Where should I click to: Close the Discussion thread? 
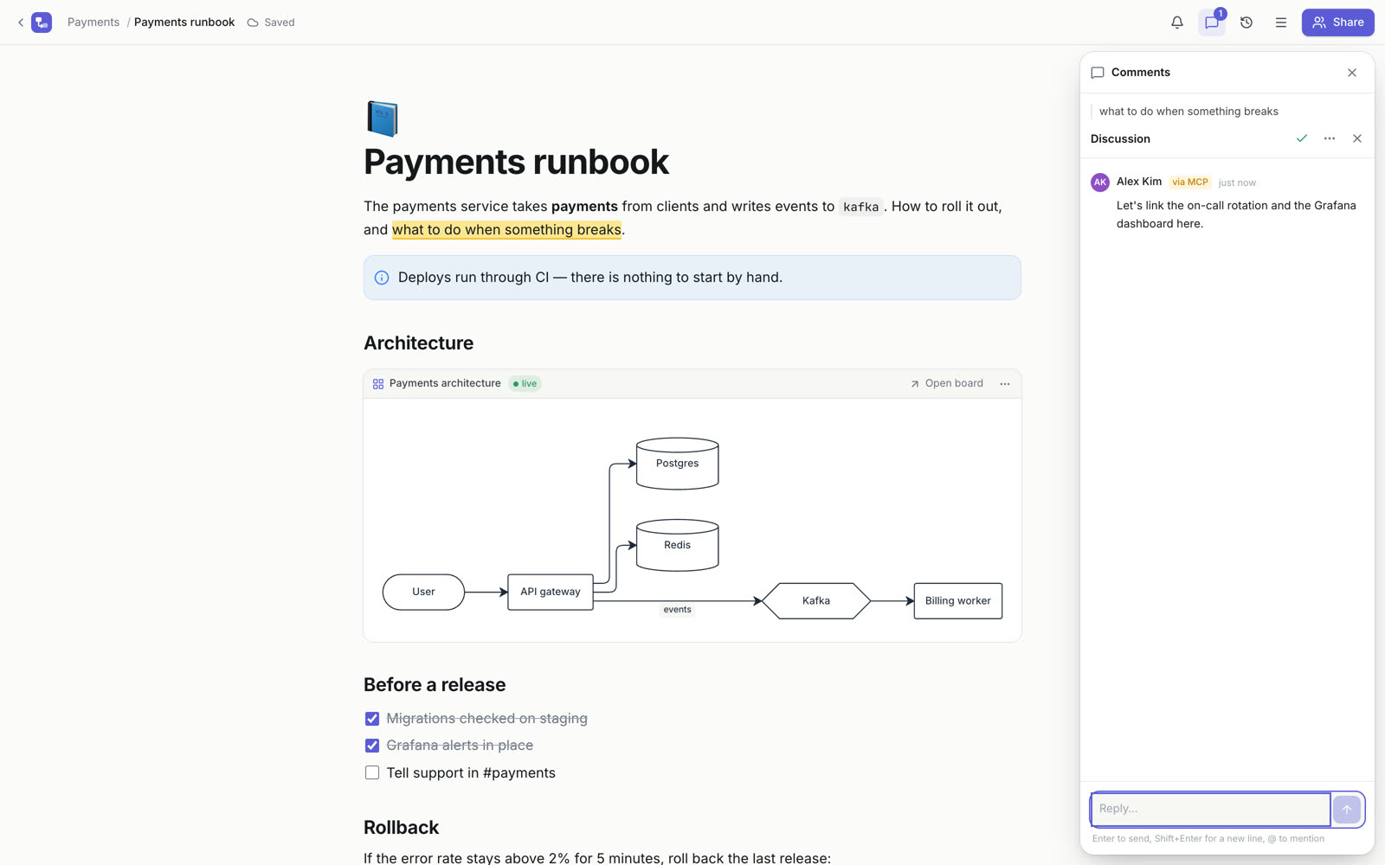[x=1357, y=138]
